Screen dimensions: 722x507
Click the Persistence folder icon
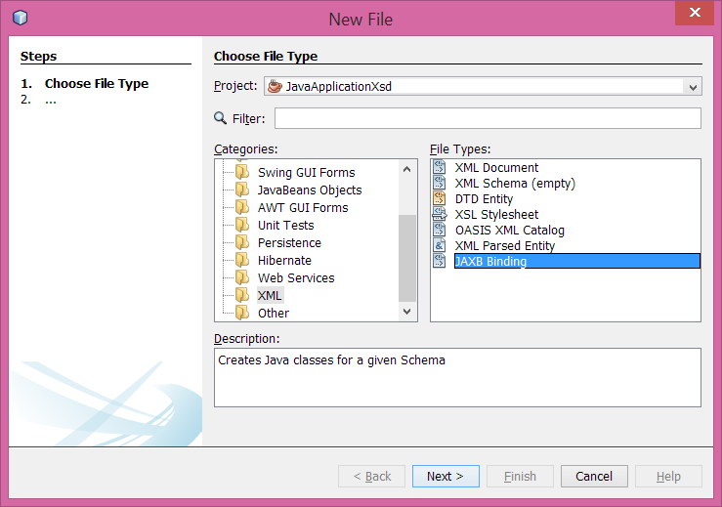pyautogui.click(x=242, y=242)
